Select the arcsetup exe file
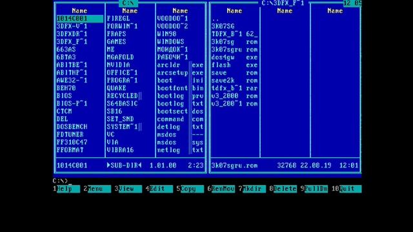413x232 pixels. pos(180,73)
